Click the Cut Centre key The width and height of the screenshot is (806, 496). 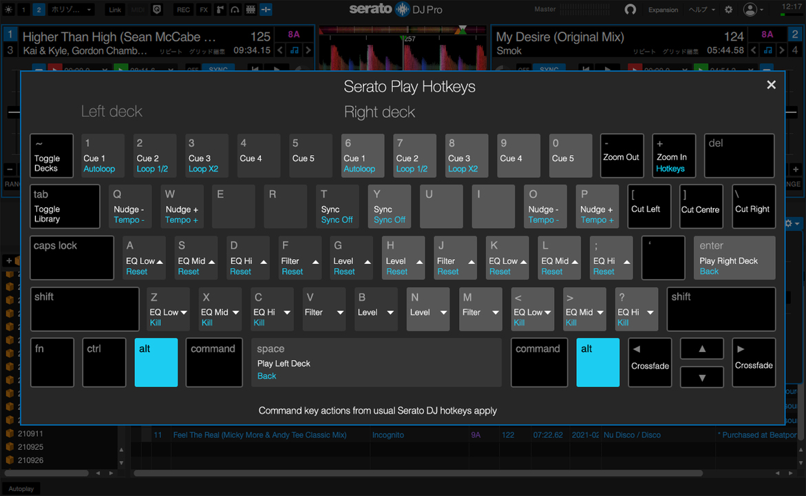pyautogui.click(x=701, y=207)
